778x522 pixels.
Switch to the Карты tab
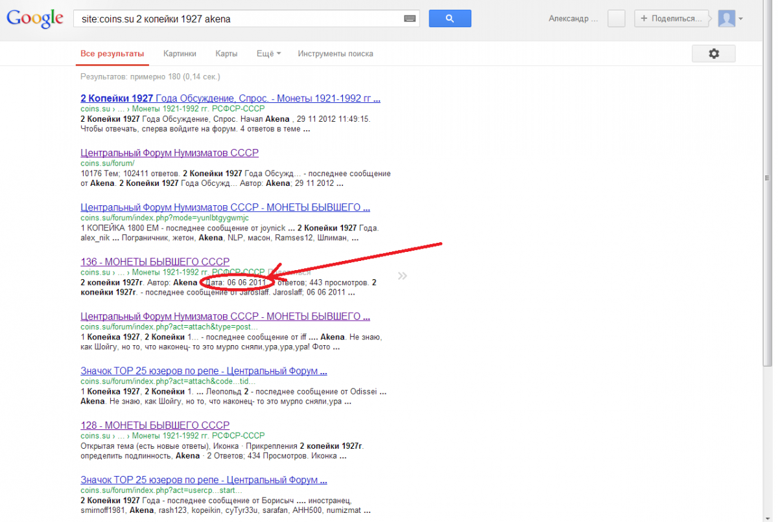(x=226, y=54)
